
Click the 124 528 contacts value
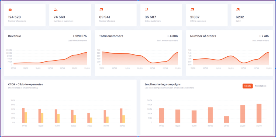coord(14,17)
